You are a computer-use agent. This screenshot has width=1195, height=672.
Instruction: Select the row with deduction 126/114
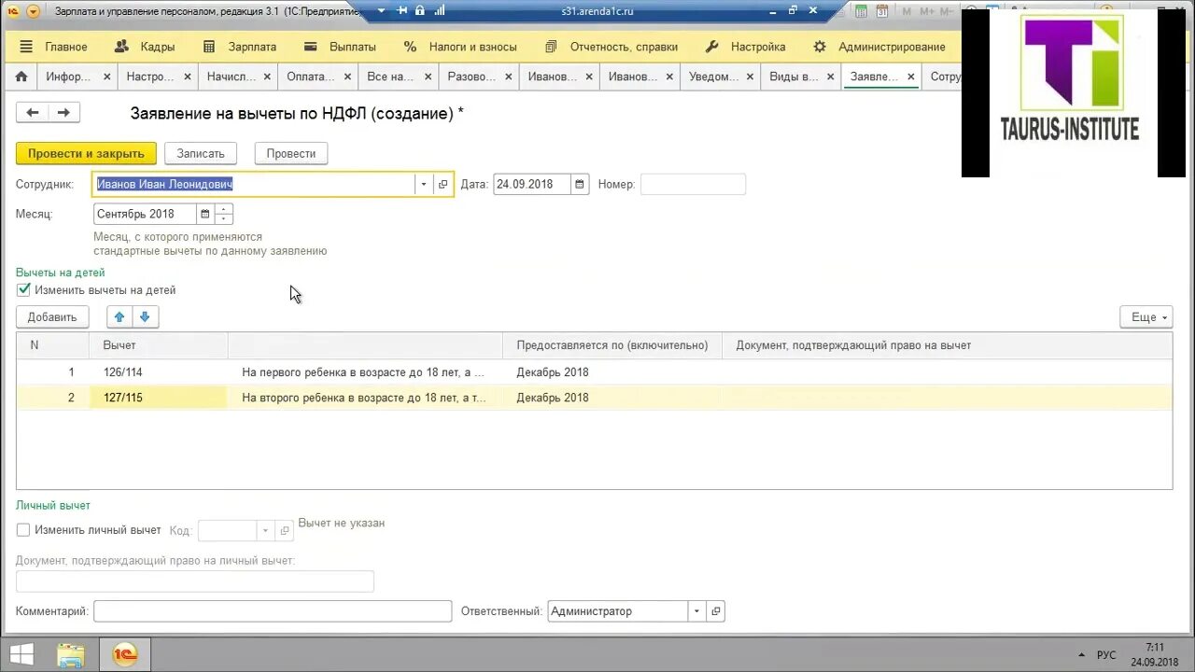(594, 372)
